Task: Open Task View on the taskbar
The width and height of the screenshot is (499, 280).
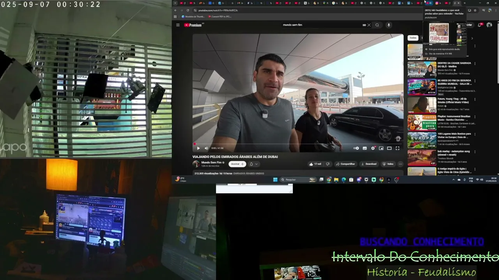Action: tap(321, 180)
